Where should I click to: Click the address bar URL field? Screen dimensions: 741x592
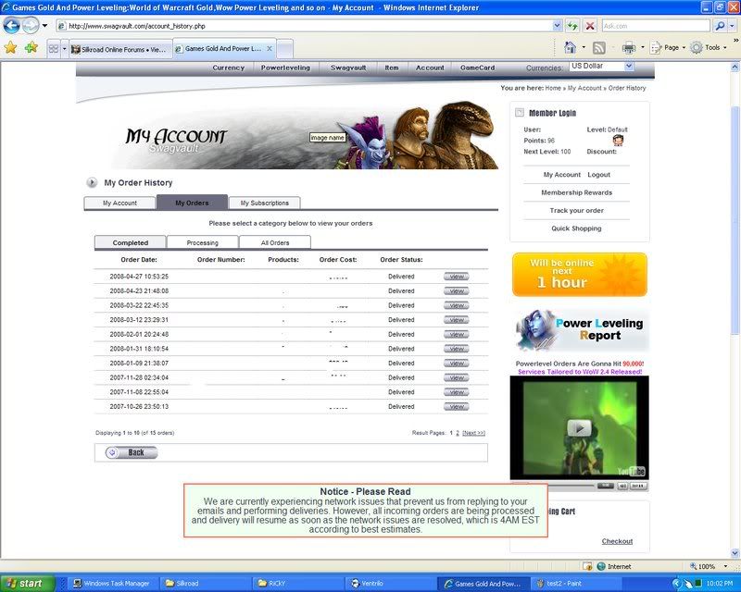[x=304, y=26]
